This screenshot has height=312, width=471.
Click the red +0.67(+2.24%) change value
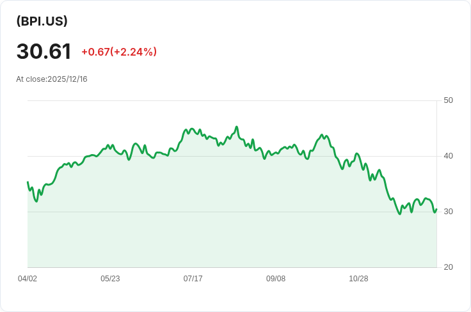(x=119, y=52)
